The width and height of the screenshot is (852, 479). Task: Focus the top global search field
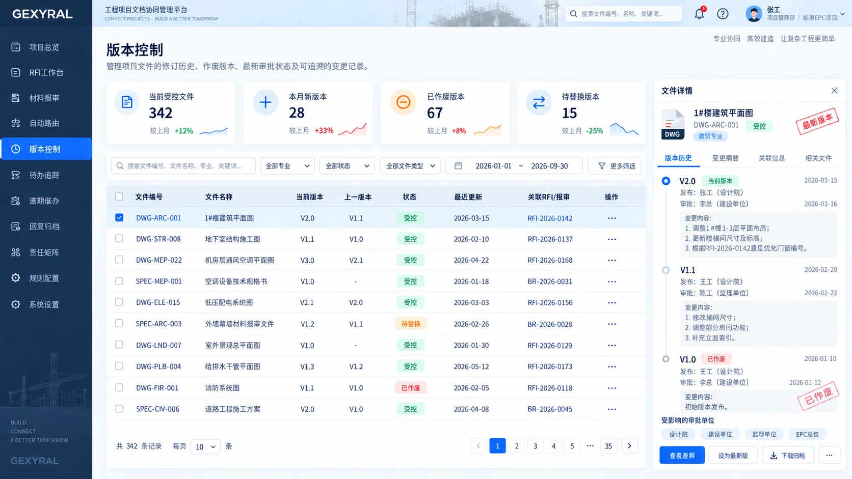623,14
